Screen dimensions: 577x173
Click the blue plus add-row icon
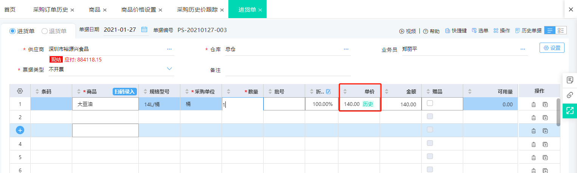click(20, 130)
